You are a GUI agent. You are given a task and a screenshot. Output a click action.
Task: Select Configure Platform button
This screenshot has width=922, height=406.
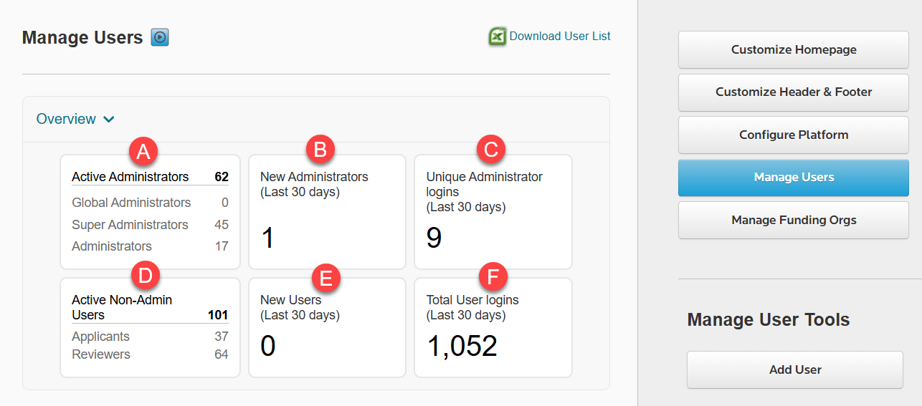tap(794, 135)
